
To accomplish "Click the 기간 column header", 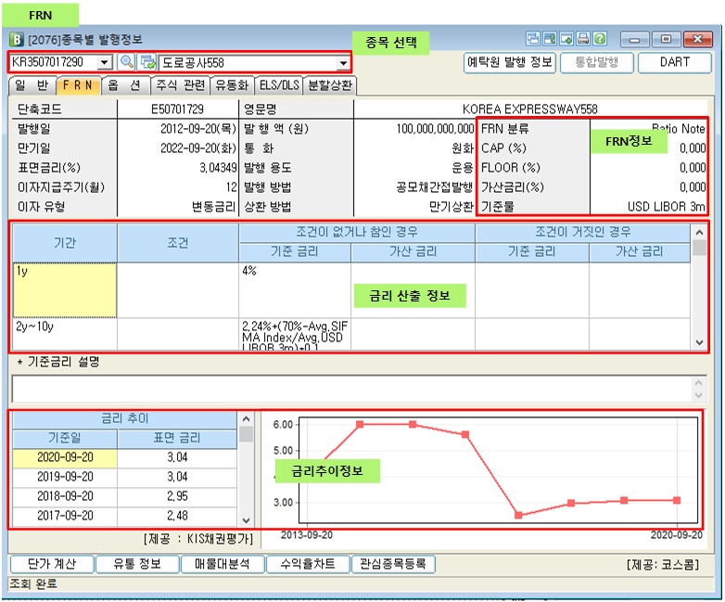I will (65, 243).
